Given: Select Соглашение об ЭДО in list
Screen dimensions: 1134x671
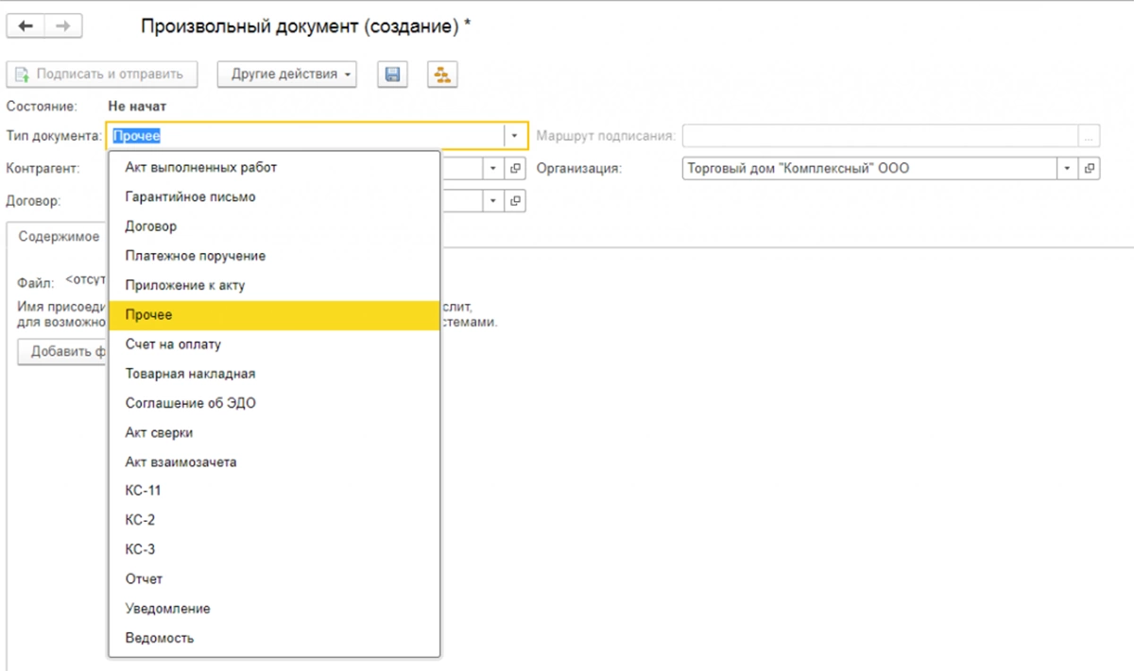Looking at the screenshot, I should 190,403.
